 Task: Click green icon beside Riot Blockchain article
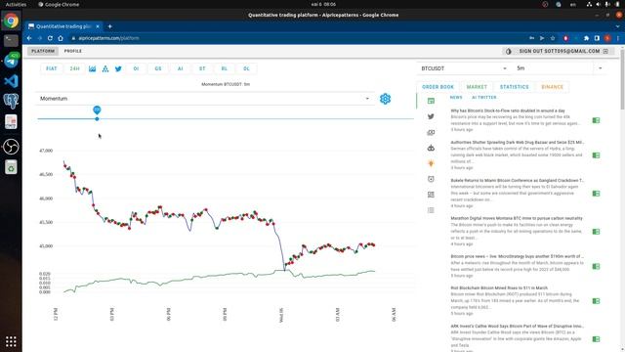point(596,301)
